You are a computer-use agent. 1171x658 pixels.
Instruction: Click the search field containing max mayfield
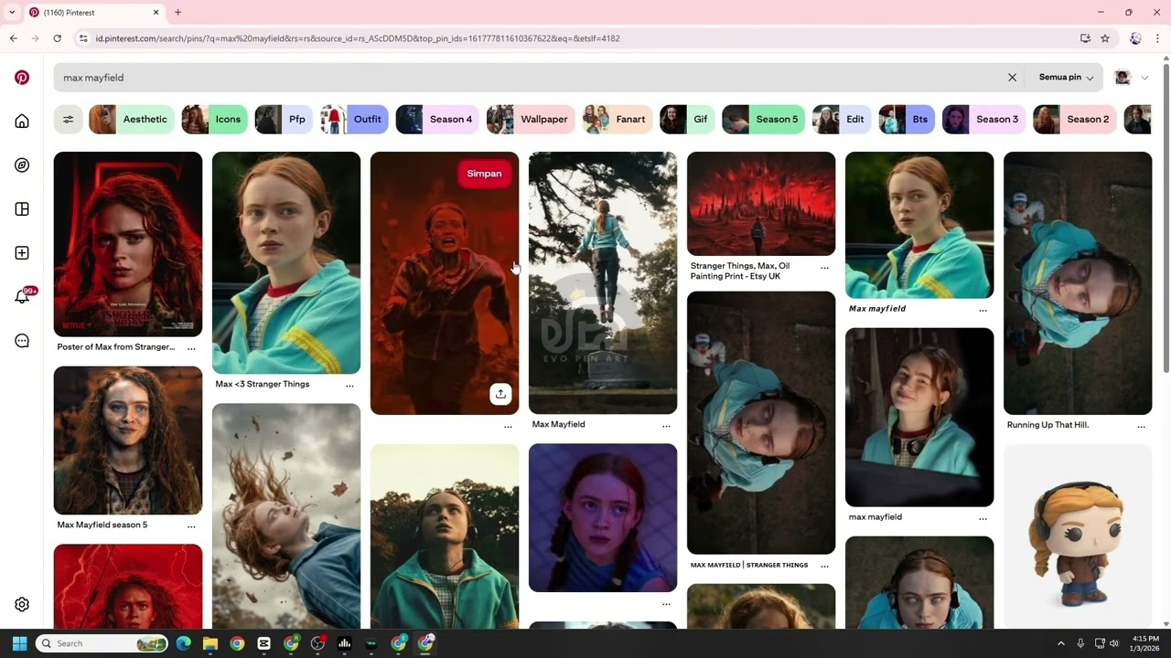pyautogui.click(x=540, y=78)
